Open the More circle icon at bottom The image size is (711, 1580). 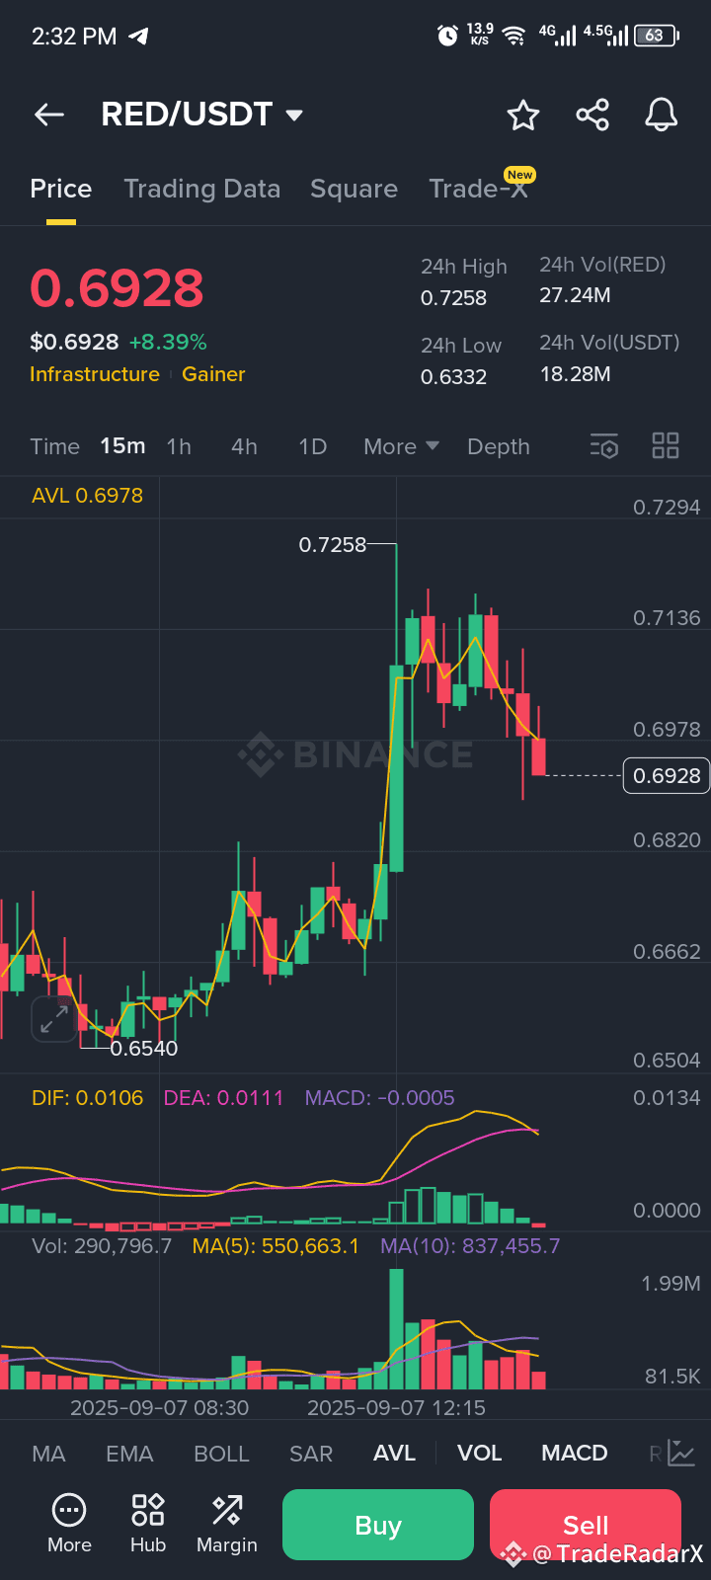(69, 1525)
